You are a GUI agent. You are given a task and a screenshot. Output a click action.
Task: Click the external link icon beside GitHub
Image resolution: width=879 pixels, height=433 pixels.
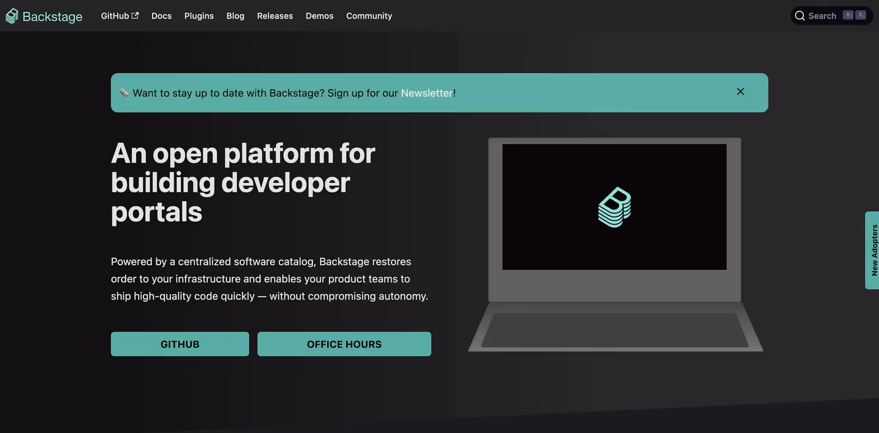135,15
